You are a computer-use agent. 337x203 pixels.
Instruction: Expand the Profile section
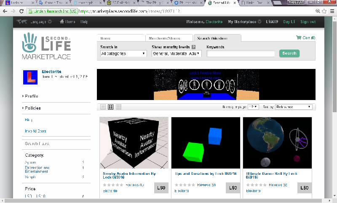(x=30, y=96)
